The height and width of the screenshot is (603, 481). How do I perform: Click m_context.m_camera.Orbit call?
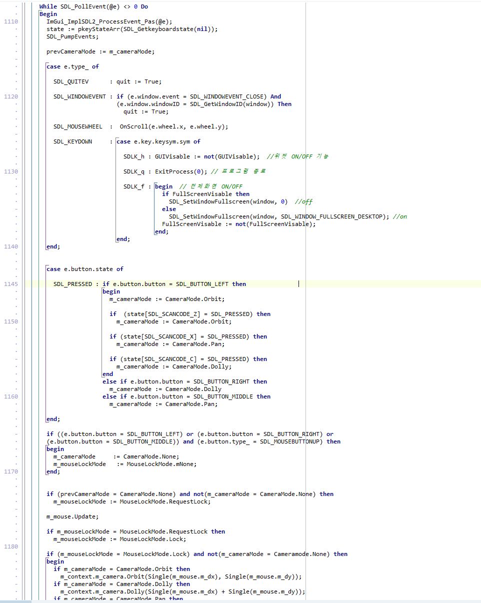[181, 576]
